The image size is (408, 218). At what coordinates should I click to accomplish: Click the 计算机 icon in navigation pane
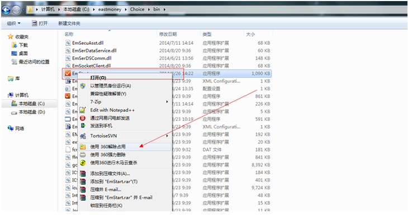click(x=11, y=95)
